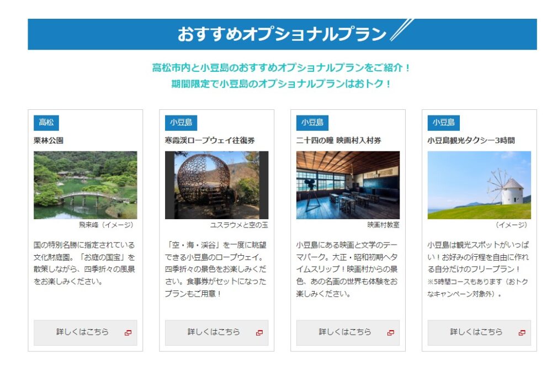The image size is (552, 365).
Task: Click external-link icon in 栗林公園 card
Action: pos(128,332)
